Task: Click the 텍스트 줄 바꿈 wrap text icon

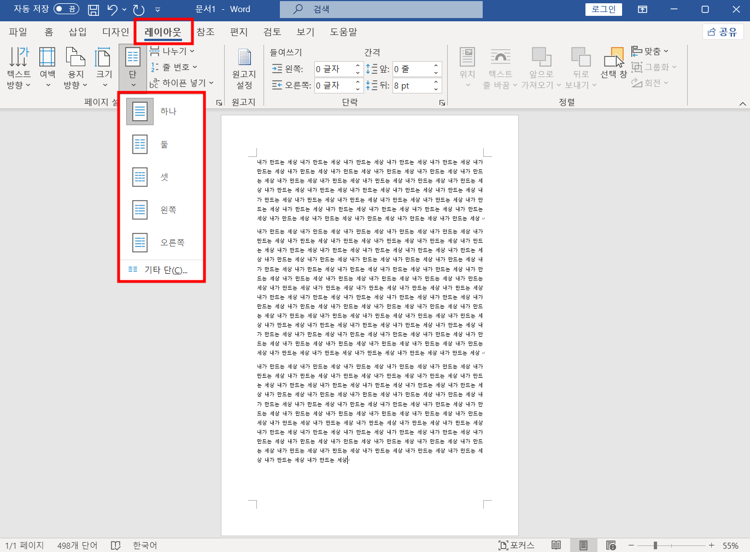Action: point(500,68)
